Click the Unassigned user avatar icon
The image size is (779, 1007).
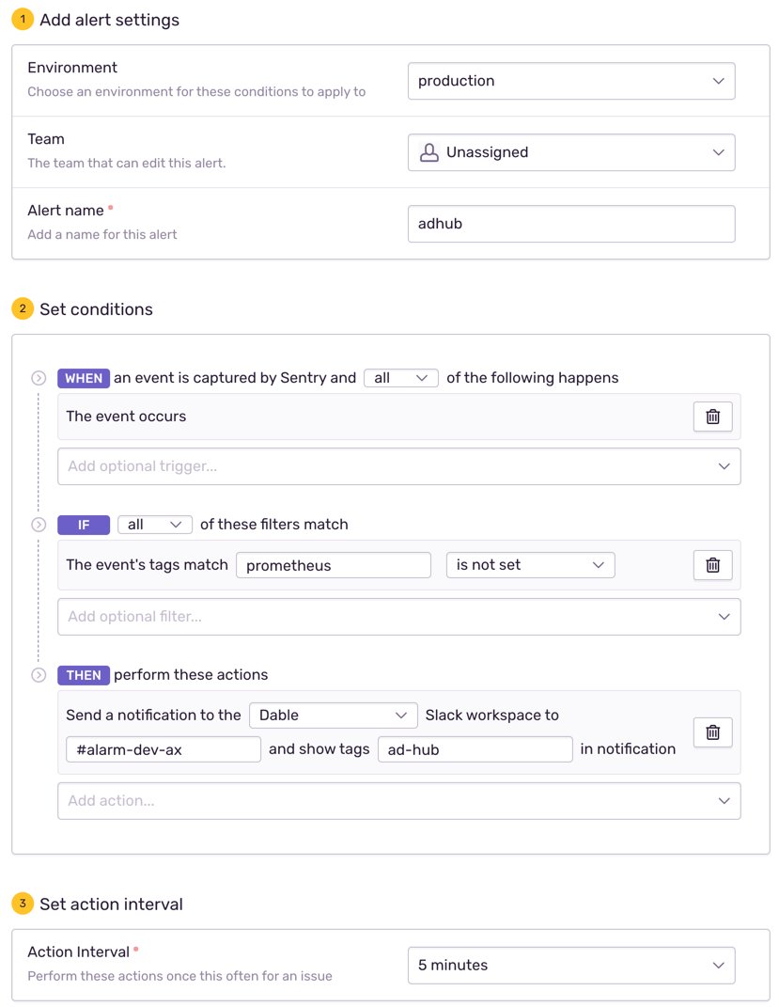(428, 152)
